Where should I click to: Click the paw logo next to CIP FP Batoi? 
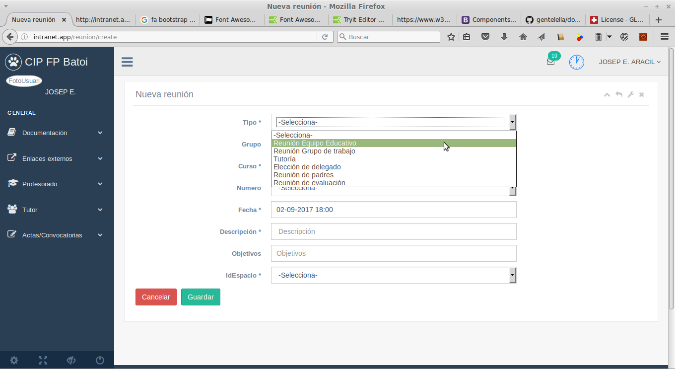tap(13, 62)
